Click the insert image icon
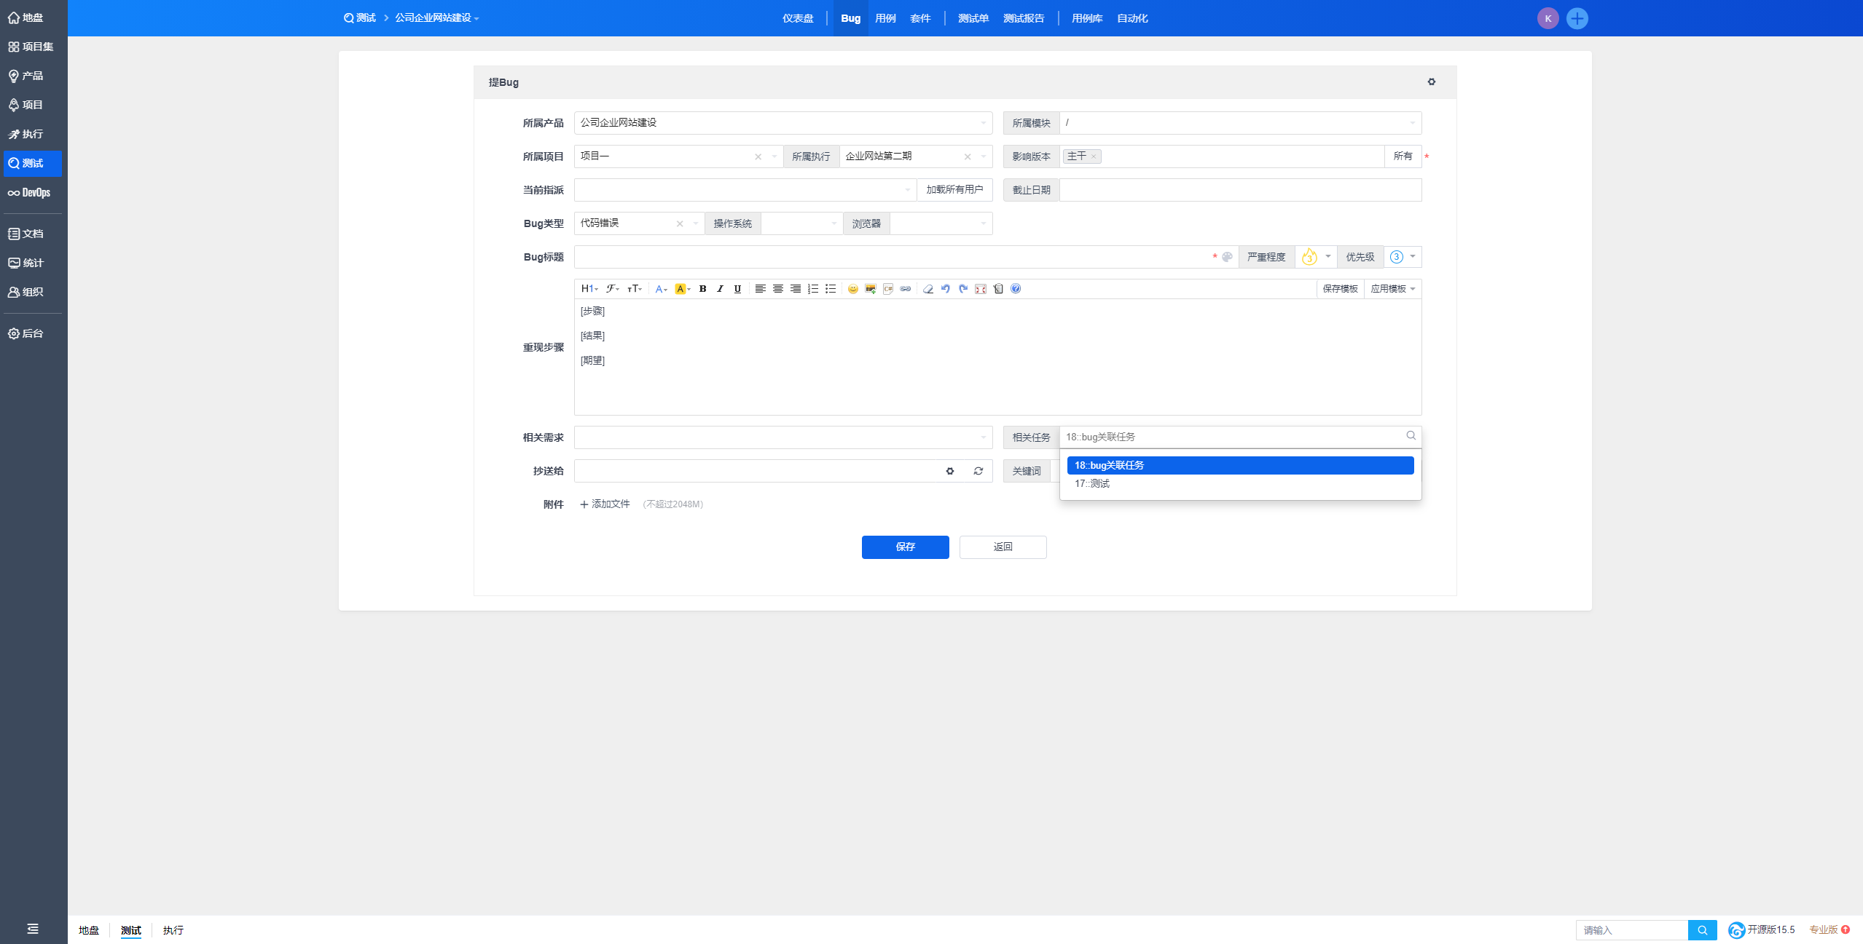The image size is (1863, 944). 870,289
